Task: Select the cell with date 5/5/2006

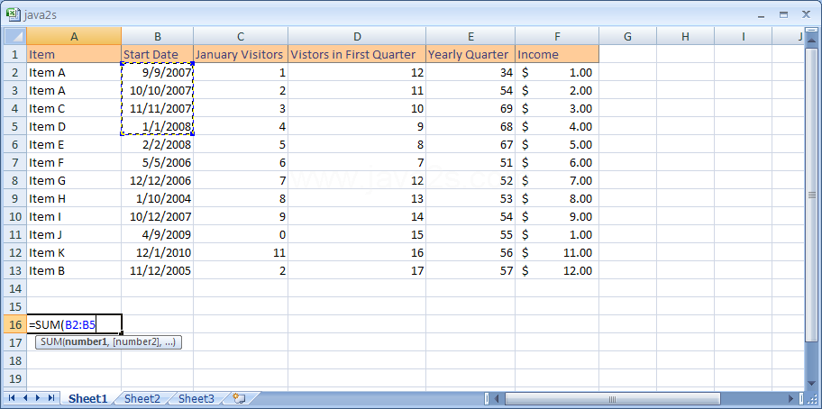Action: click(x=157, y=162)
